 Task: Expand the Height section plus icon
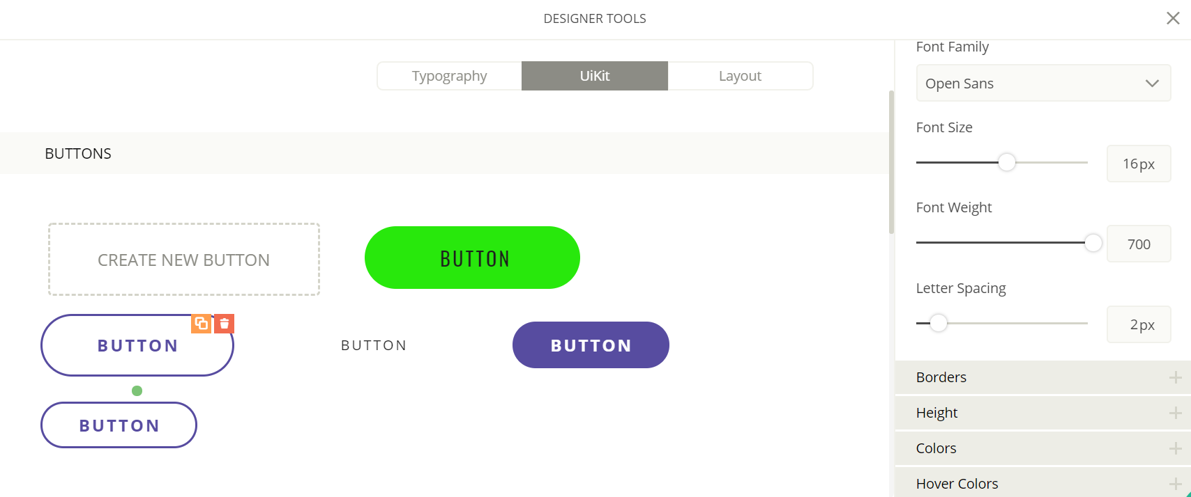1175,413
